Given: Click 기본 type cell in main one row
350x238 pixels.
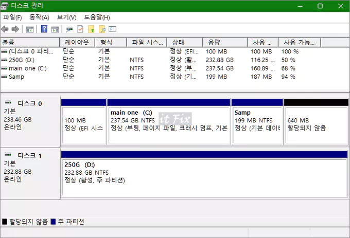Looking at the screenshot, I should point(104,68).
